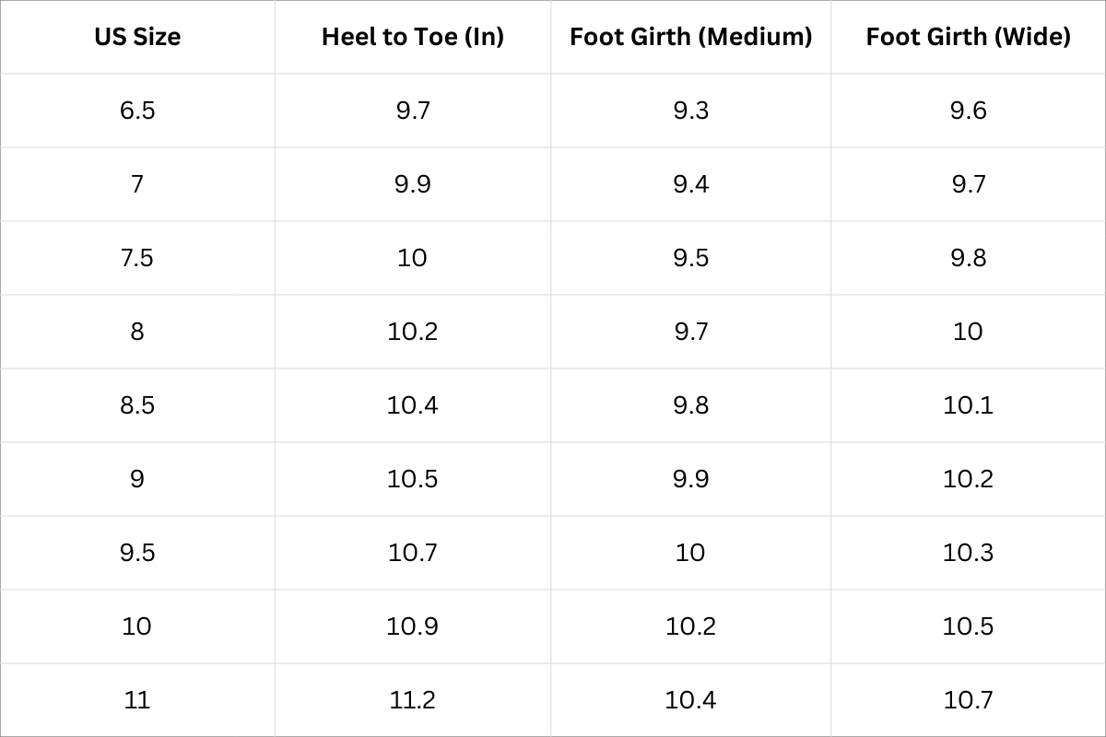Click medium girth value 10.4
Screen dimensions: 1106x737
tap(690, 700)
